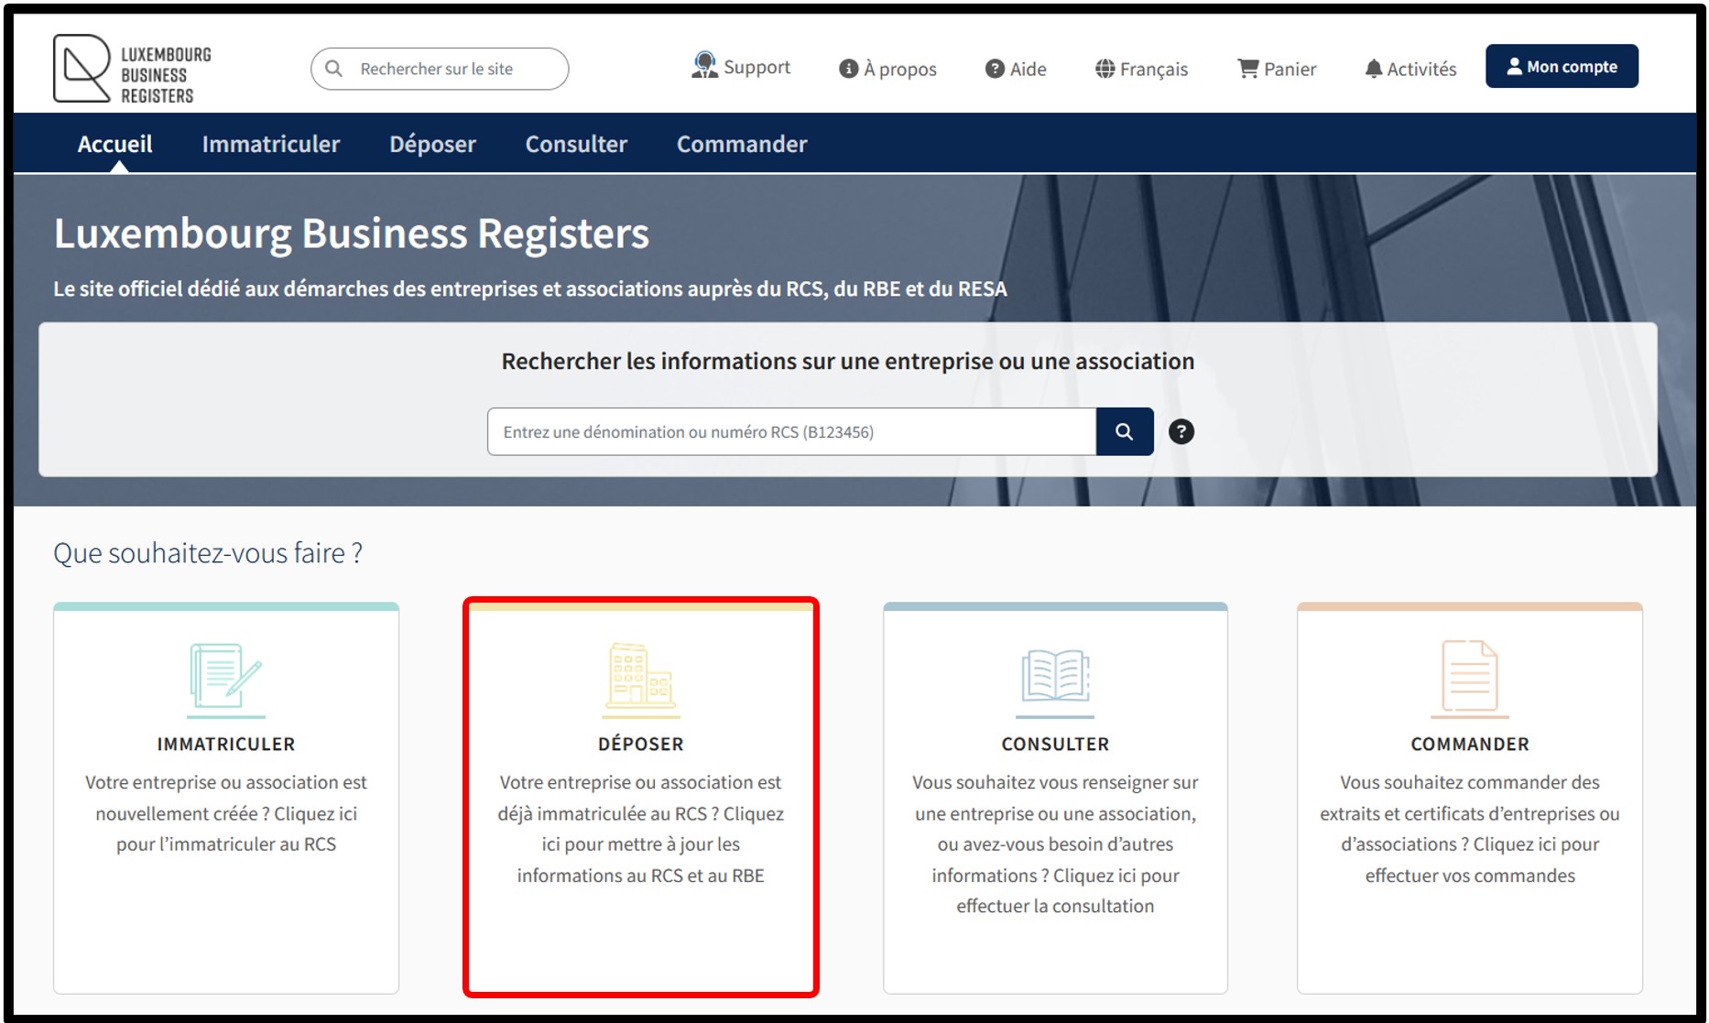Screen dimensions: 1709x1023
Task: Open Support from the headset icon
Action: click(x=740, y=67)
